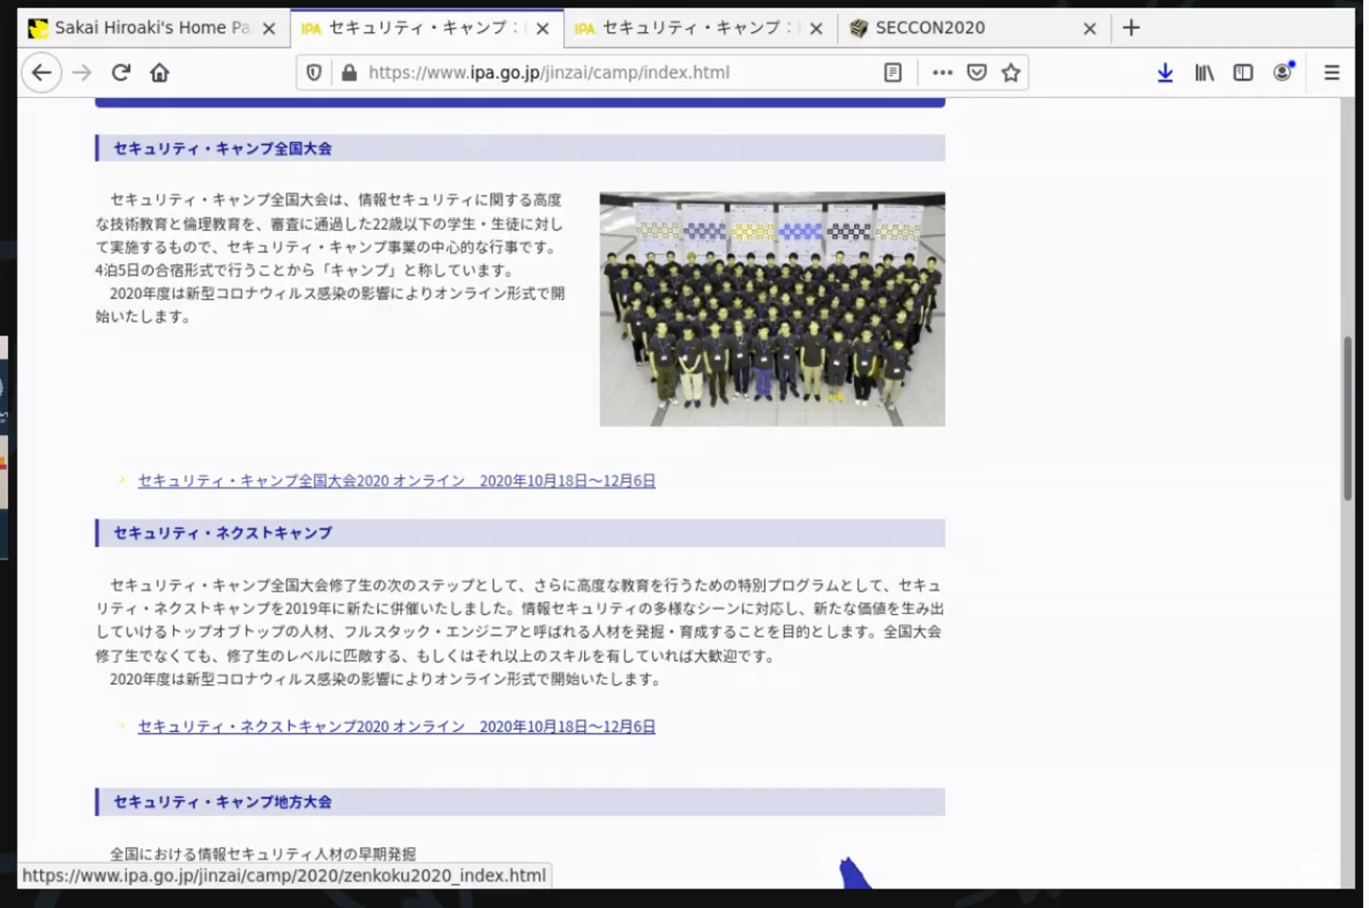Toggle the sidebar panel

pos(1242,72)
